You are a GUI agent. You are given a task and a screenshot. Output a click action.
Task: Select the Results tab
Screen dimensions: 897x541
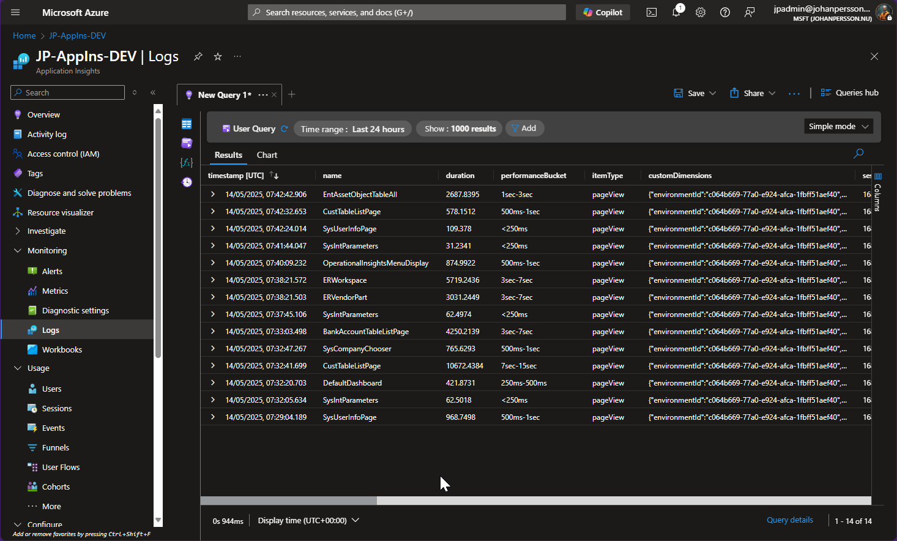click(228, 155)
